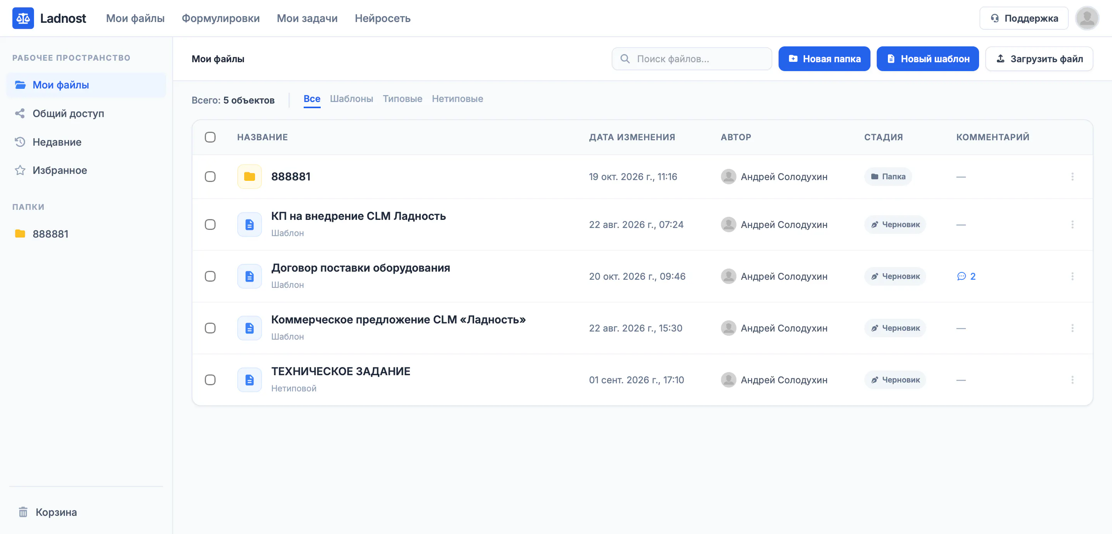This screenshot has height=534, width=1112.
Task: Check the box for folder 888881
Action: [210, 177]
